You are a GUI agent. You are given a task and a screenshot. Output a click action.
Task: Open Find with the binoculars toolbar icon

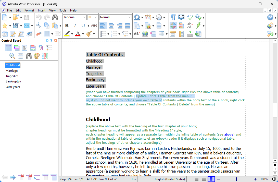pyautogui.click(x=55, y=17)
